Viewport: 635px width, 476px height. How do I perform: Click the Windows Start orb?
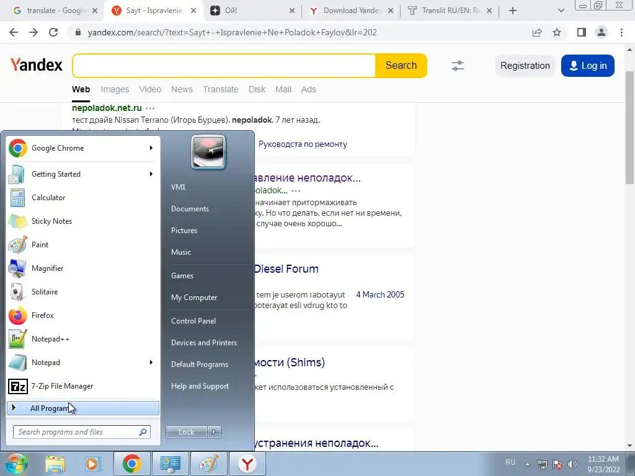tap(16, 464)
